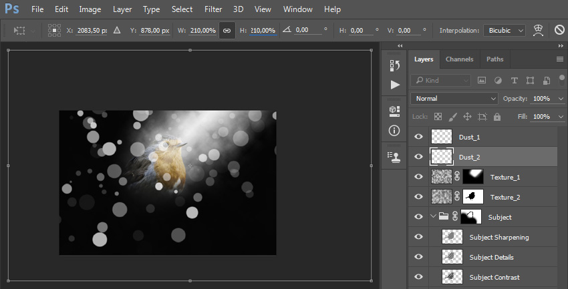The width and height of the screenshot is (568, 289).
Task: Filter for type layers
Action: 514,81
